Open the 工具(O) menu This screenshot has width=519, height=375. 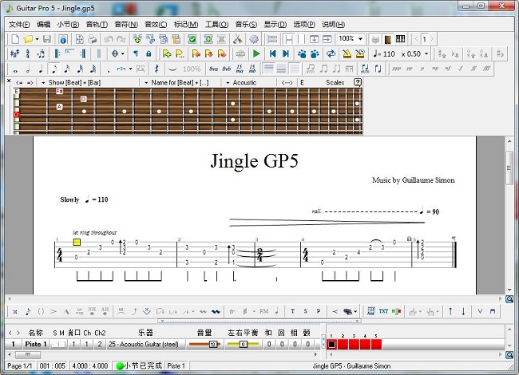216,24
